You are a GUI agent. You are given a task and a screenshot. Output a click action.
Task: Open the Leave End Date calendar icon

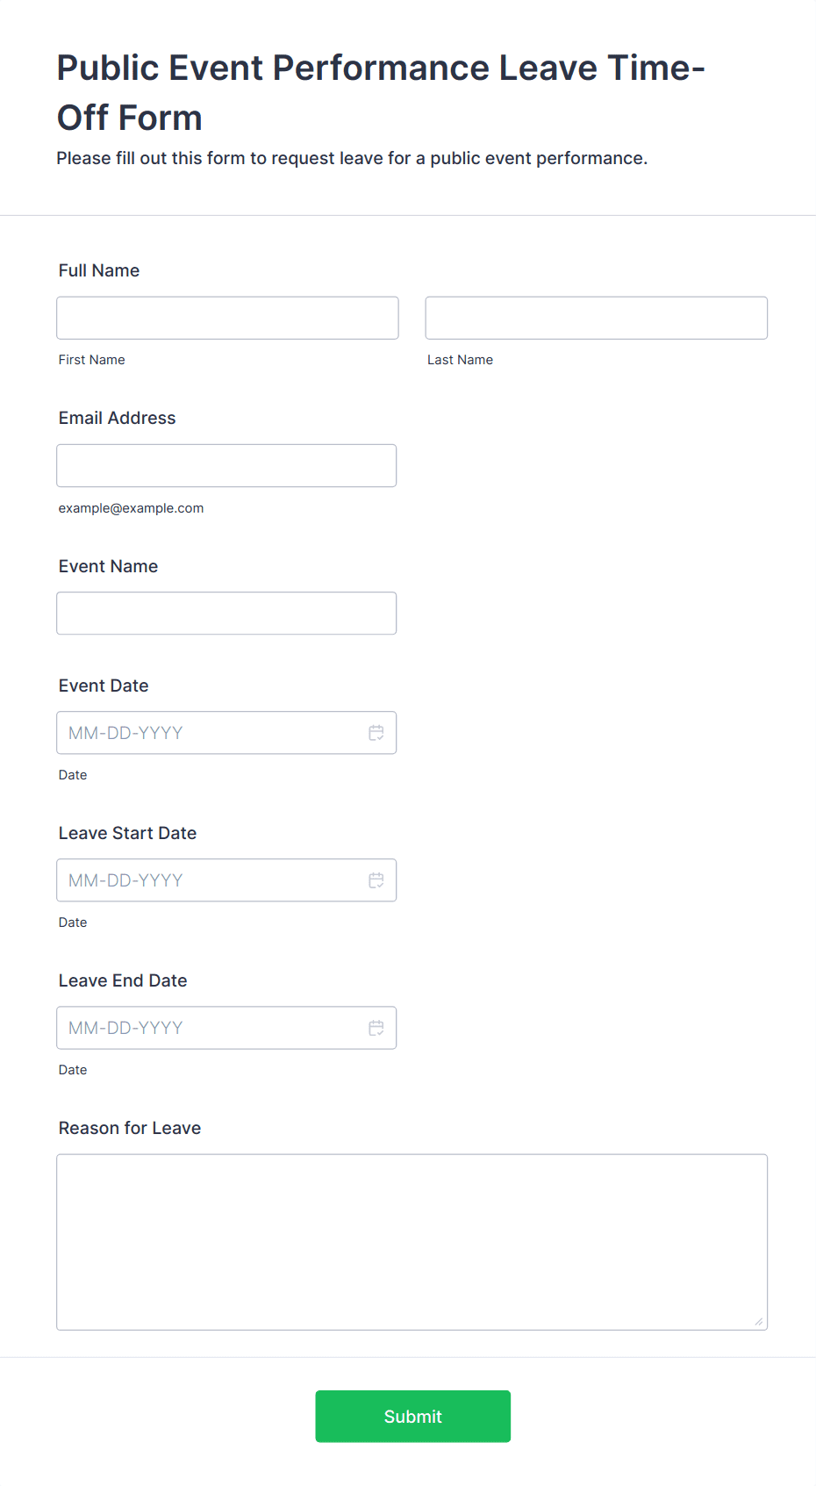point(376,1028)
